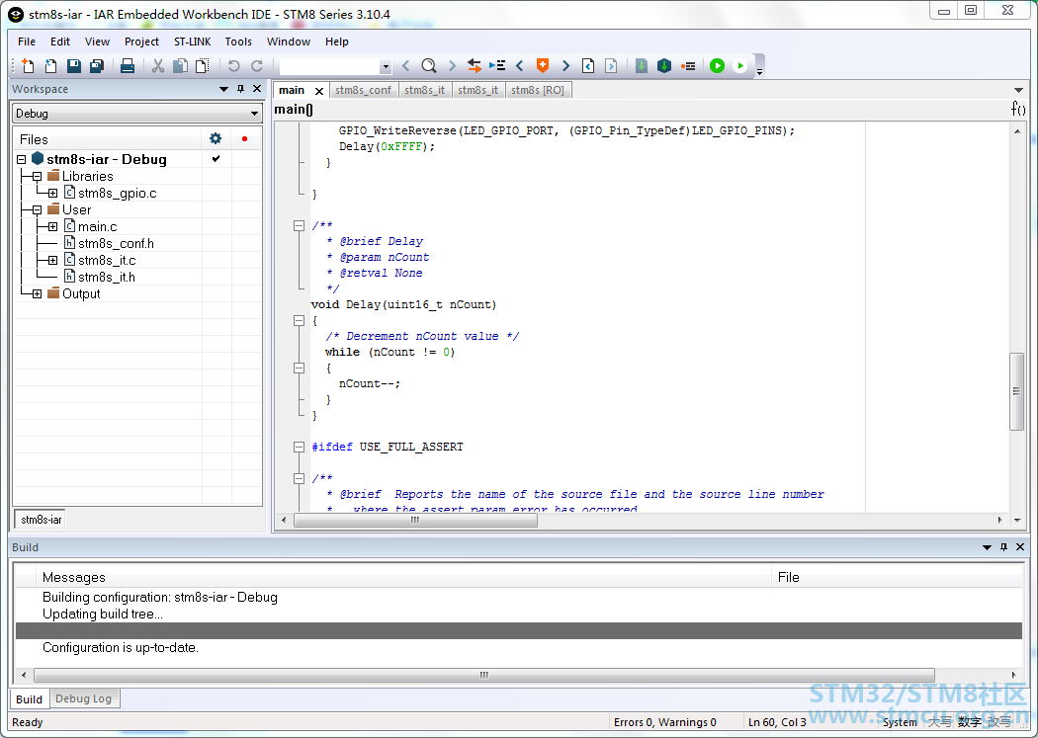Open the quick search combo dropdown
Viewport: 1038px width, 738px height.
(386, 66)
